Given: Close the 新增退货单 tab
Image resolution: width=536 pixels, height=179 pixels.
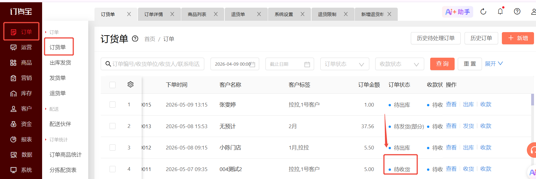Looking at the screenshot, I should [389, 14].
